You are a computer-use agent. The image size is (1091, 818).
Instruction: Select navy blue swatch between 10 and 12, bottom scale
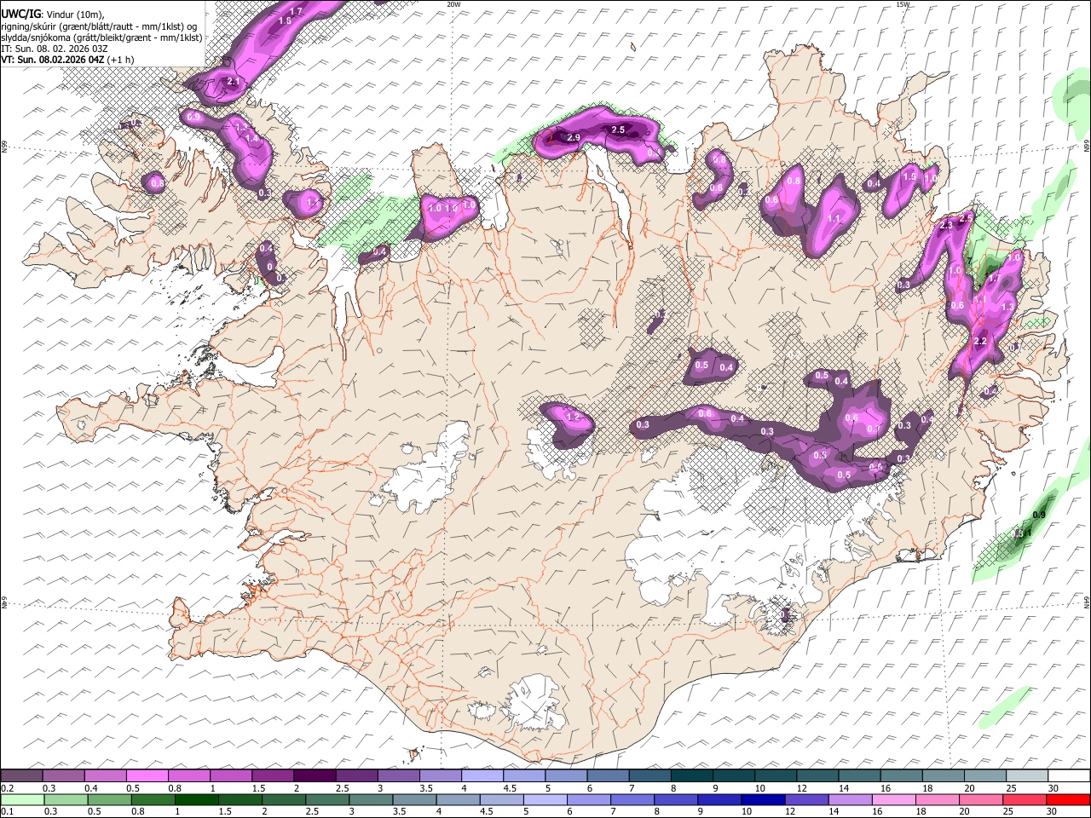click(762, 800)
